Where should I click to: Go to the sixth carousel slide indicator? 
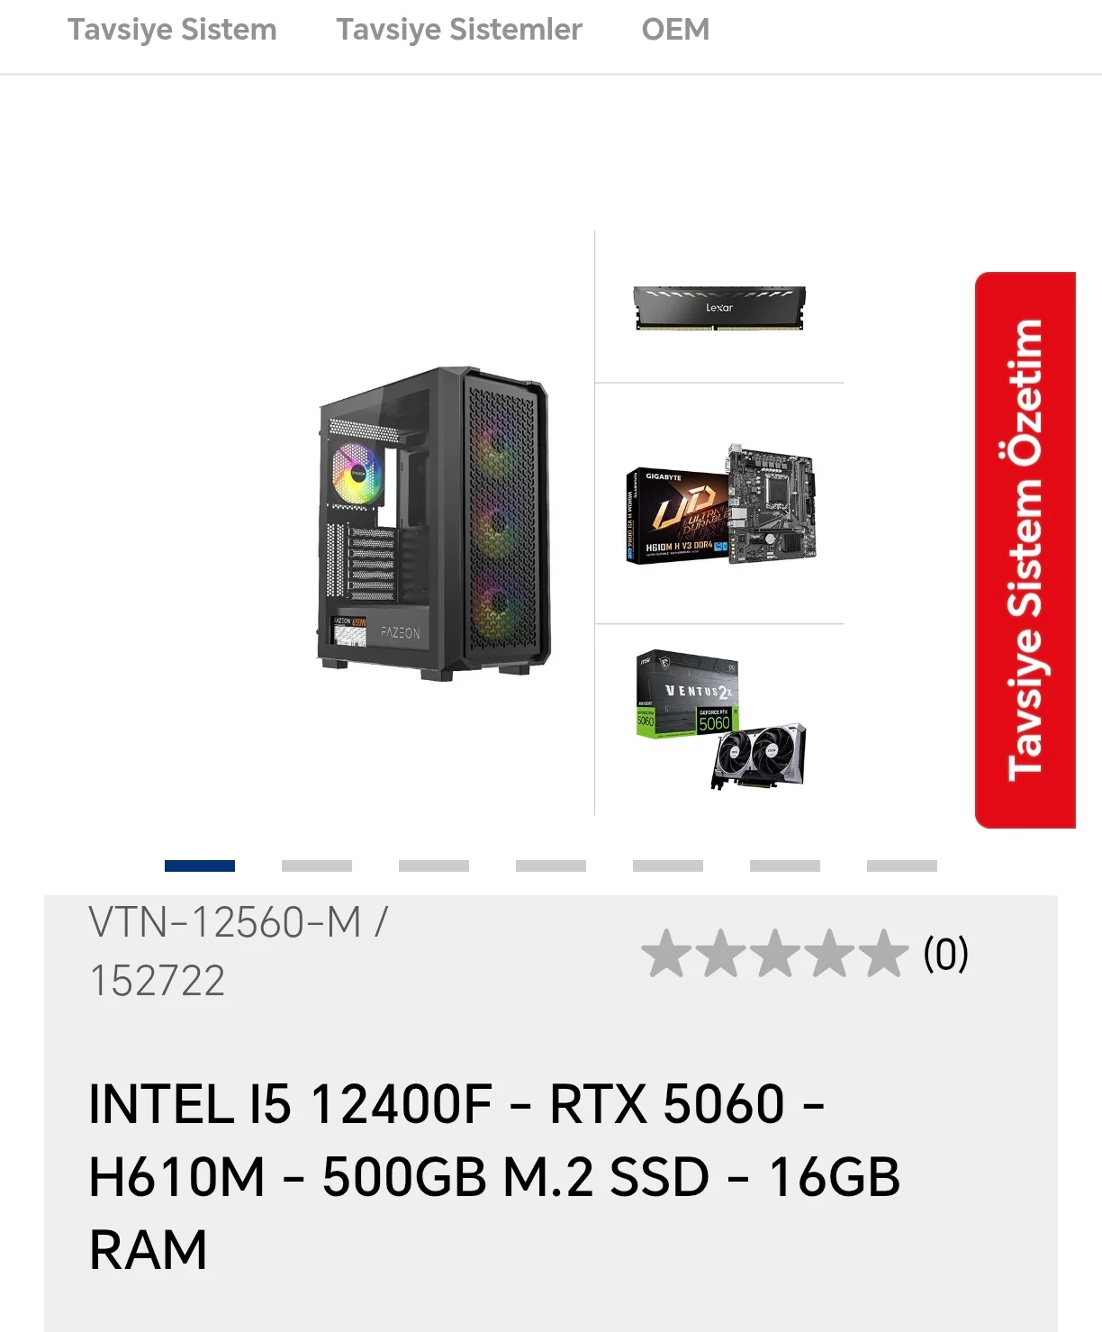(785, 865)
